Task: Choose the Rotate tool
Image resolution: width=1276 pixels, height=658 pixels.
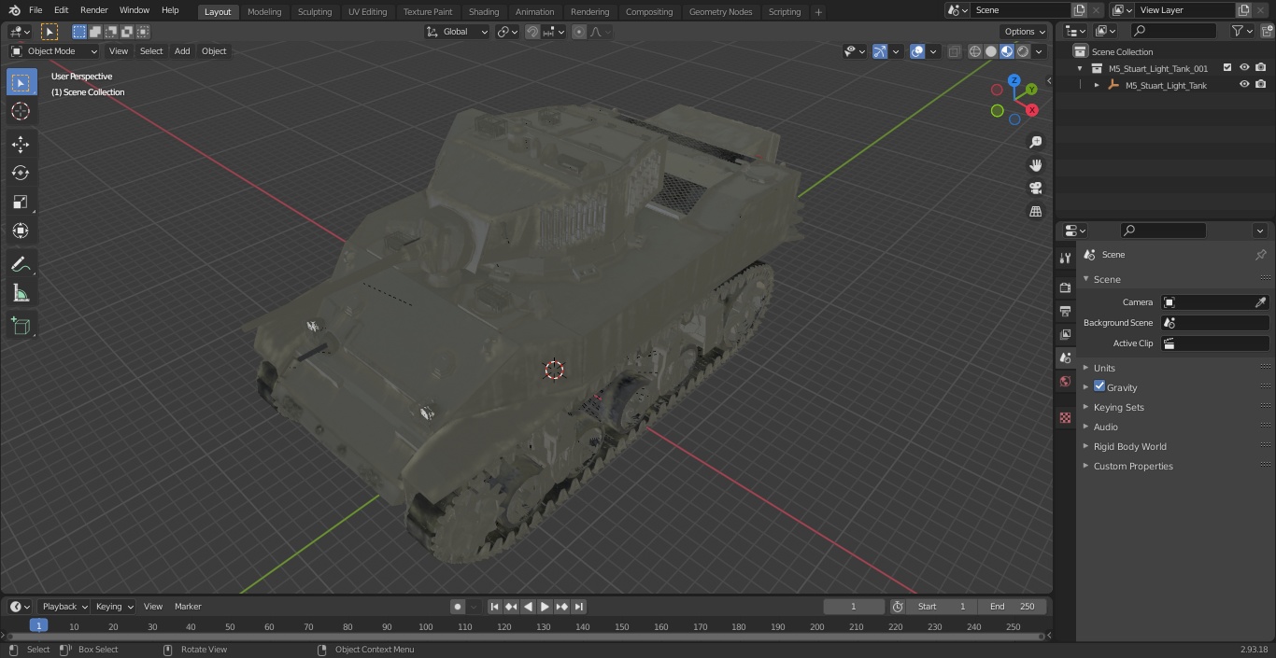Action: [21, 173]
